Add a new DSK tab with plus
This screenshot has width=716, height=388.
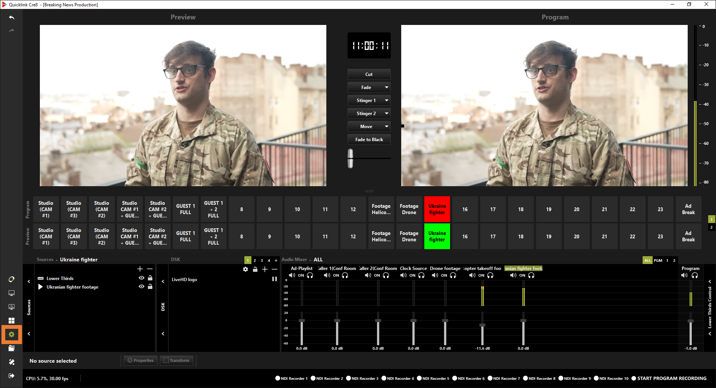[276, 260]
